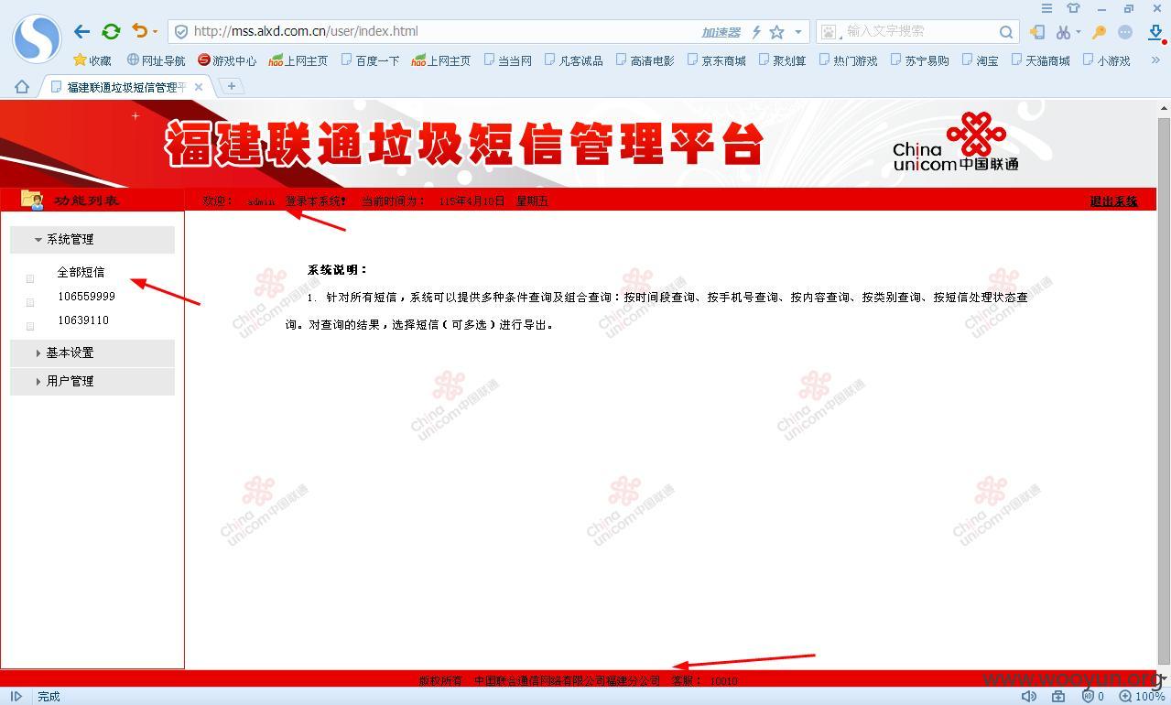Click the home icon in tab bar
1171x705 pixels.
[22, 86]
